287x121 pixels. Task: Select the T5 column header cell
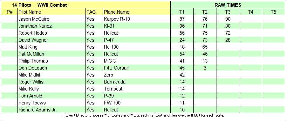[x=273, y=12]
